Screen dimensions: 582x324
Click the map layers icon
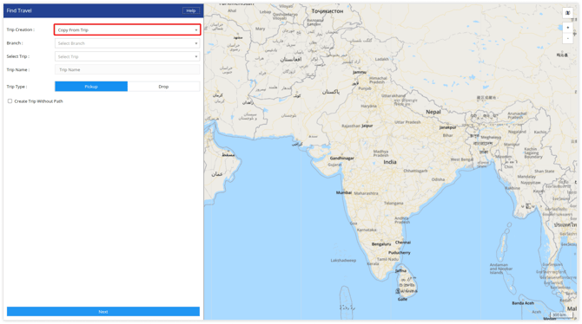tap(567, 13)
